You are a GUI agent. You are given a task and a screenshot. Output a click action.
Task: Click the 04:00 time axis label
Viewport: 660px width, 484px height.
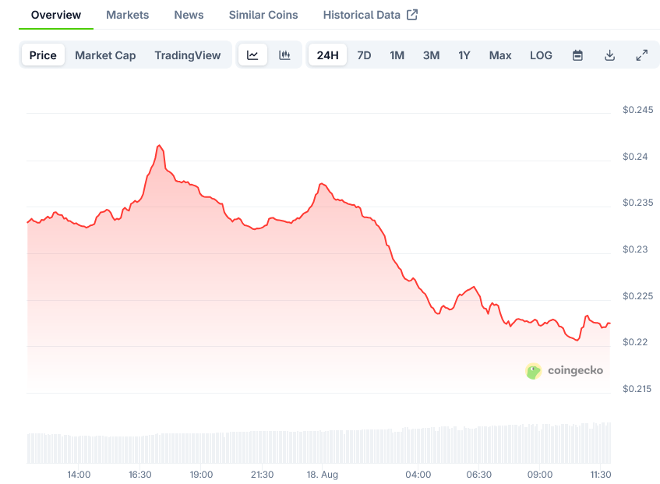[x=418, y=475]
